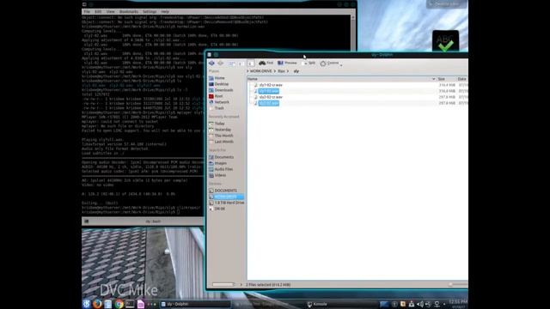Click Konsole vertical scrollbar
The height and width of the screenshot is (309, 550).
(x=353, y=33)
